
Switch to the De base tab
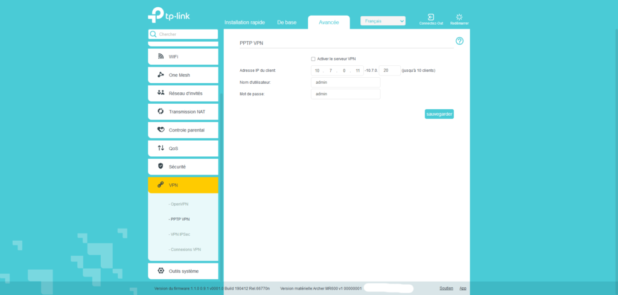(x=287, y=22)
